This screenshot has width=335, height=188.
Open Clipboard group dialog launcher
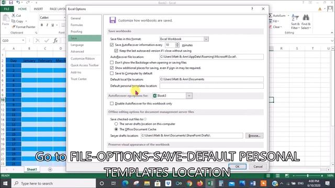(x=36, y=33)
